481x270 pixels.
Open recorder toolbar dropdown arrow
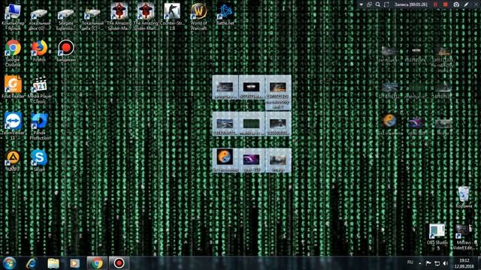(362, 4)
